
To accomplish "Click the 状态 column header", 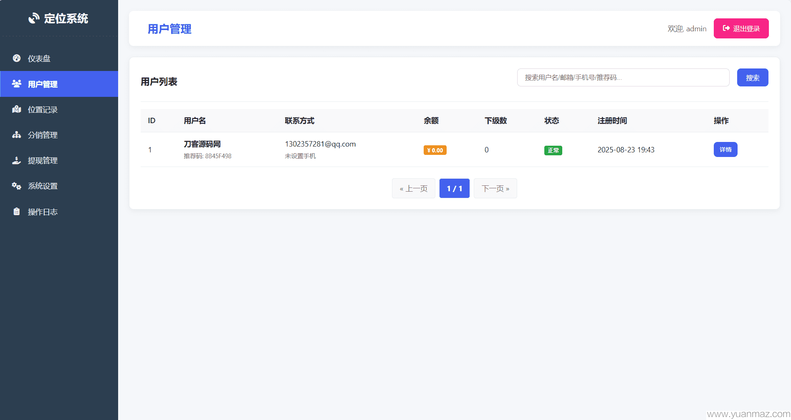I will 551,121.
